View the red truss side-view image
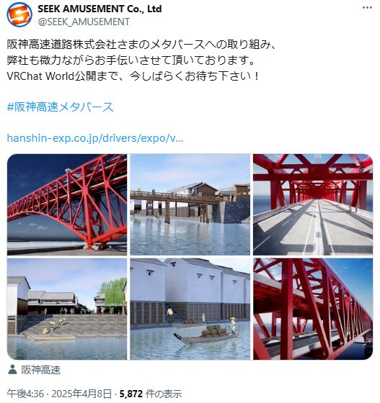This screenshot has height=403, width=380. (313, 309)
